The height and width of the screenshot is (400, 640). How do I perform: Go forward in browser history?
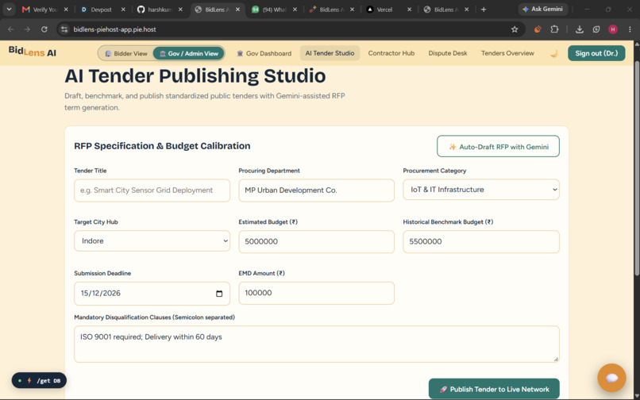tap(27, 29)
